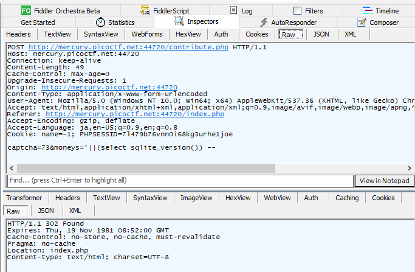Select response Headers inspector tab
415x272 pixels.
[67, 198]
